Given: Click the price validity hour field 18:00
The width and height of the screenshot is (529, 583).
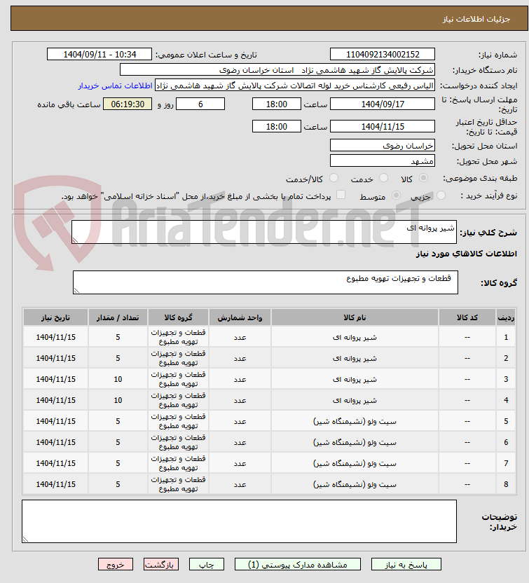Looking at the screenshot, I should [x=277, y=126].
